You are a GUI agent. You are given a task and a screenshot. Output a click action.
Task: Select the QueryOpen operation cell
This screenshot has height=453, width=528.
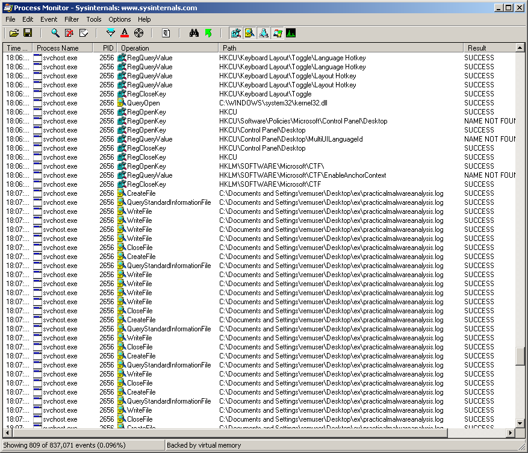click(143, 103)
